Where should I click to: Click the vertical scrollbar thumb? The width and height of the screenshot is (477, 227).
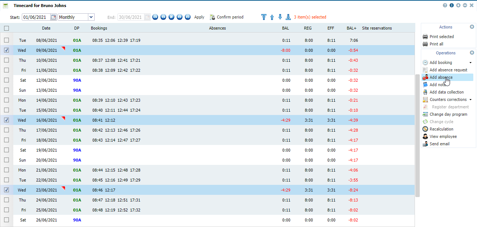point(418,135)
